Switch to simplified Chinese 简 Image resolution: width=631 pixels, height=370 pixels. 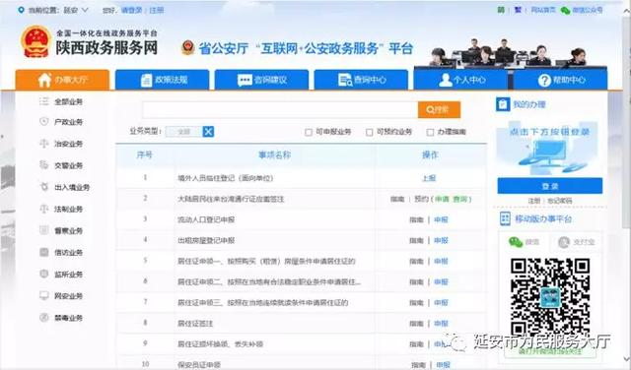501,10
